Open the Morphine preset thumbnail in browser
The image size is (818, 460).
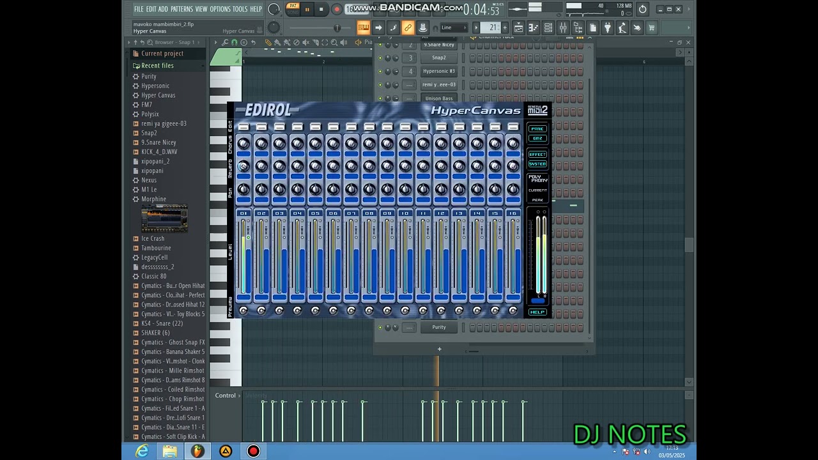[165, 218]
